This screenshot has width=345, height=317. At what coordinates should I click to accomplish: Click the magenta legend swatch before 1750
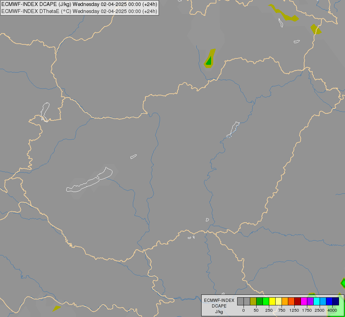304,301
